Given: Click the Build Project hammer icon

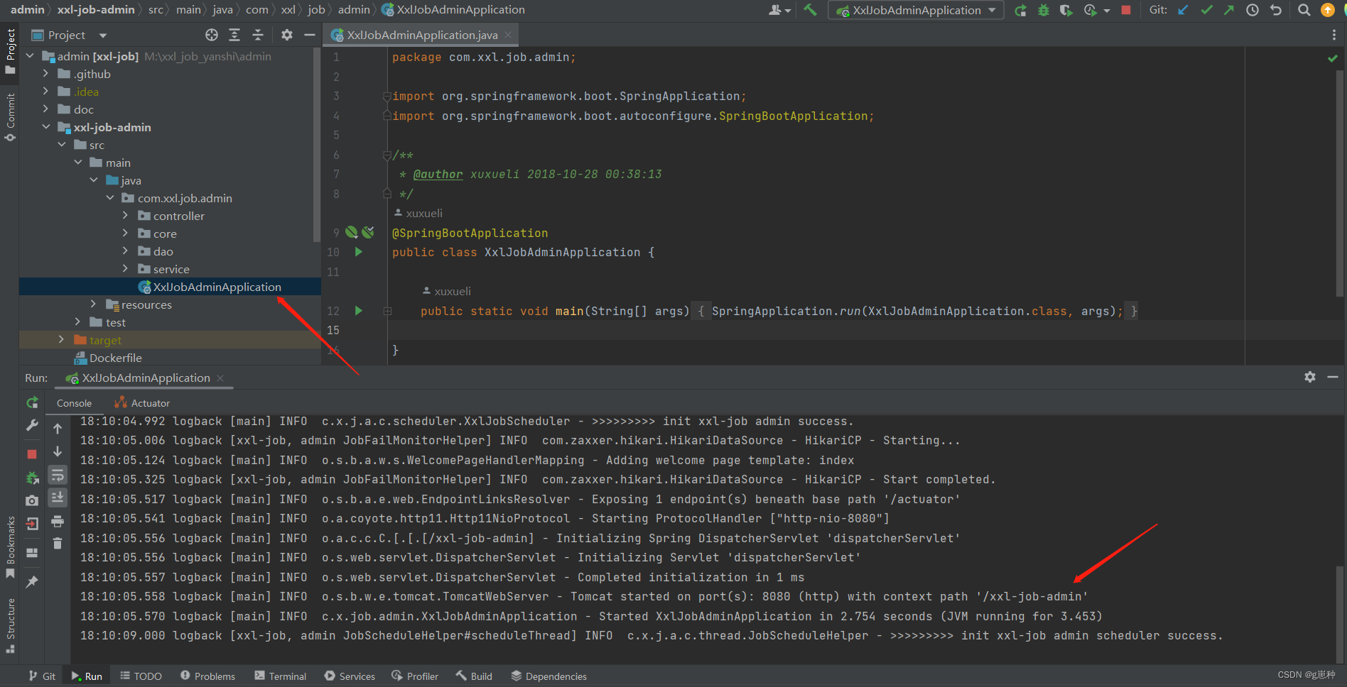Looking at the screenshot, I should 810,10.
